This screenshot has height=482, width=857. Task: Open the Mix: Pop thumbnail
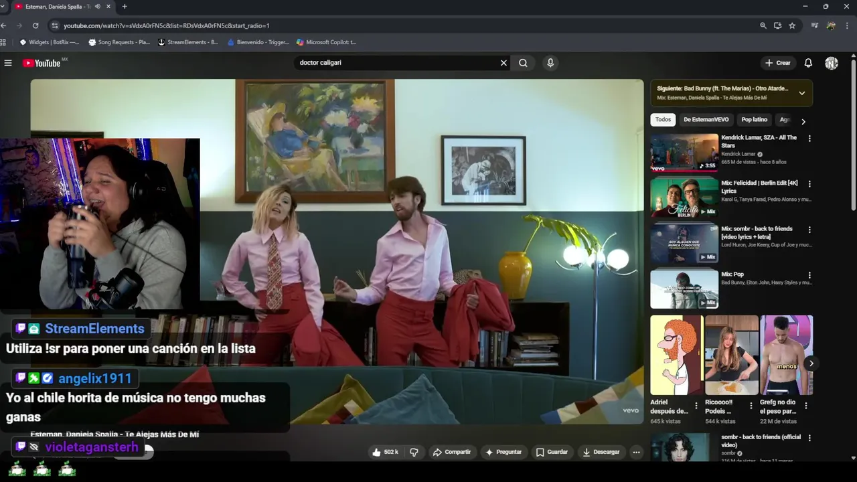684,289
